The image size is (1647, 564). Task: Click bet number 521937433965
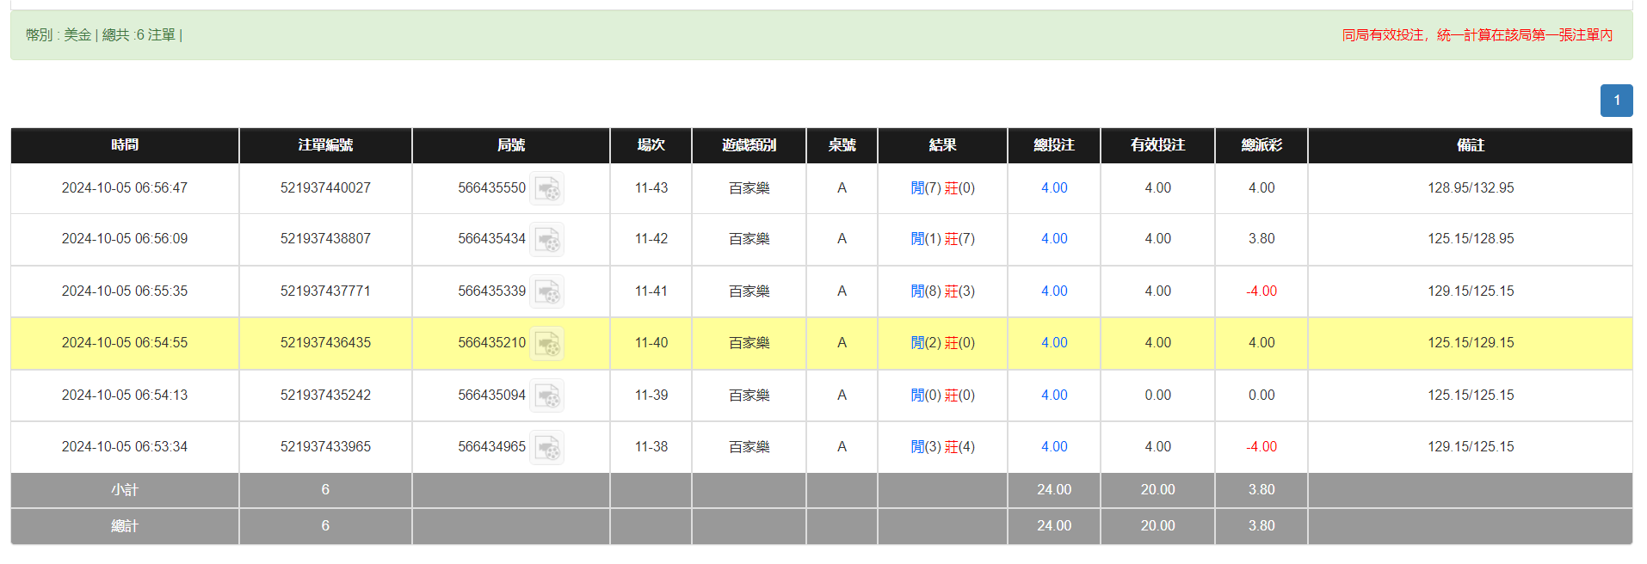[x=325, y=446]
